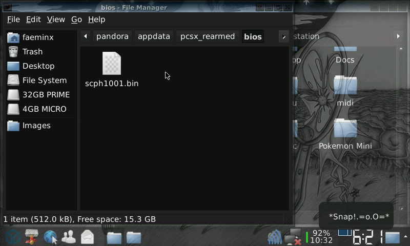
Task: Open the Pokemon Mini folder in background window
Action: point(345,134)
